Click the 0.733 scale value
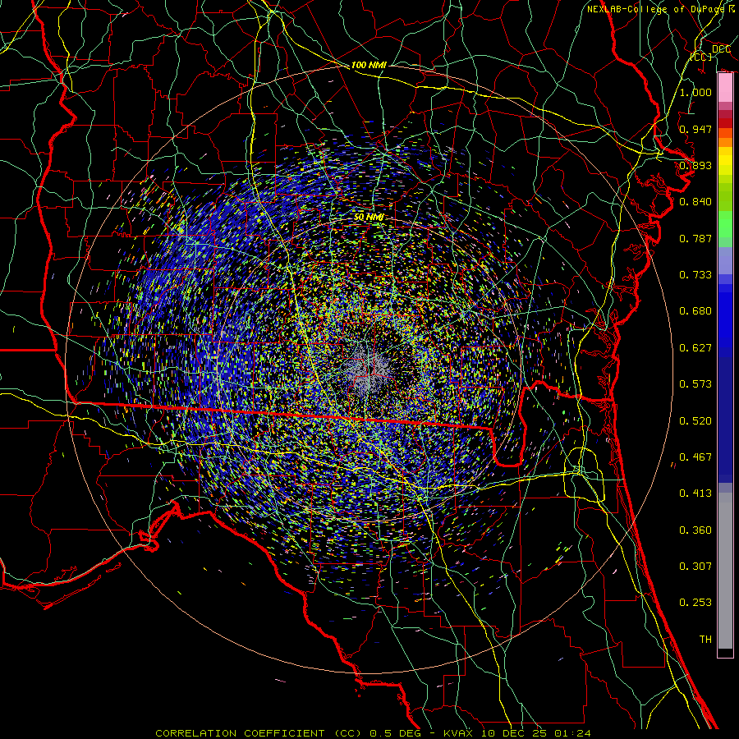This screenshot has height=739, width=739. point(695,275)
